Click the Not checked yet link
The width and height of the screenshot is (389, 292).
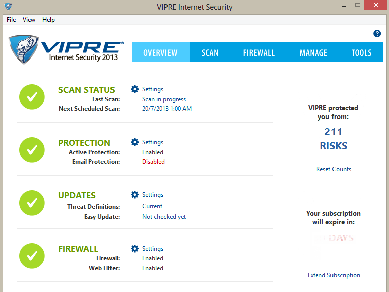164,217
